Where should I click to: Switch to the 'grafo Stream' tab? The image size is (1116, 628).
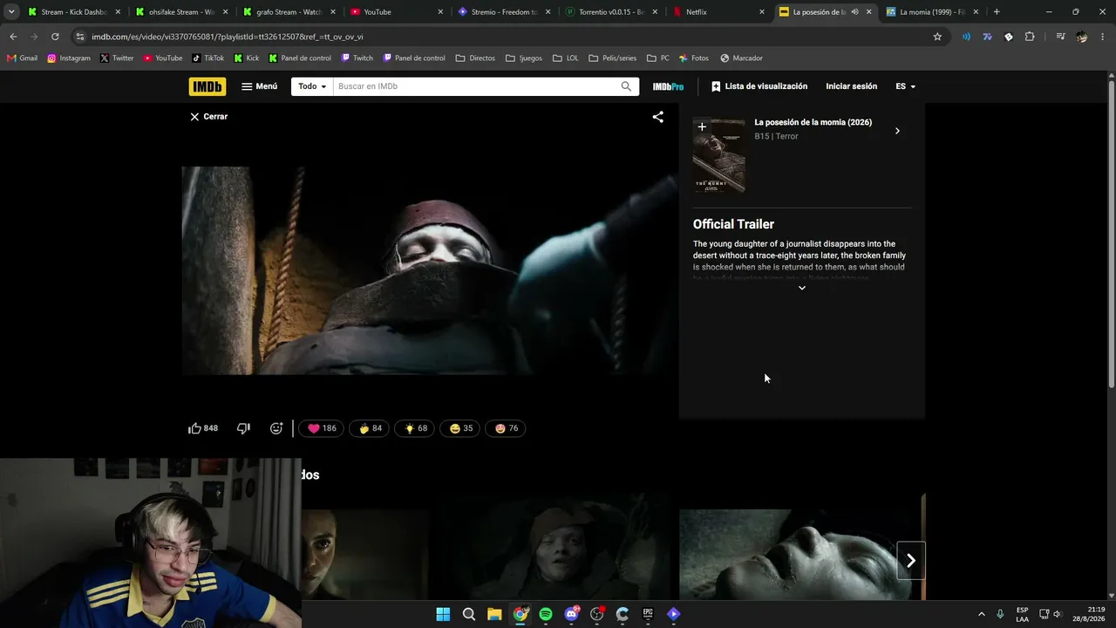[x=289, y=12]
